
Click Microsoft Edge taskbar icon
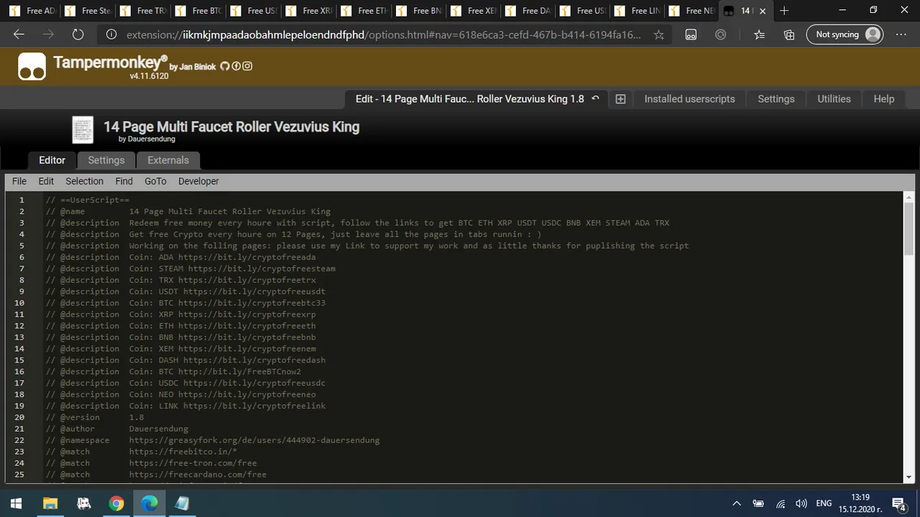click(x=149, y=503)
